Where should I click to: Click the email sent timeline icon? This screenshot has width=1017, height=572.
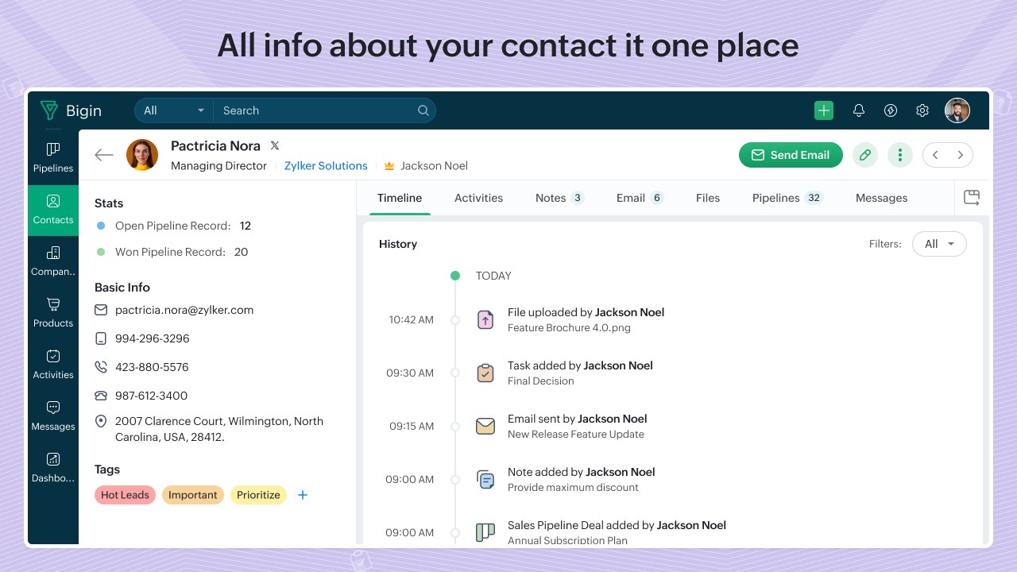point(485,426)
